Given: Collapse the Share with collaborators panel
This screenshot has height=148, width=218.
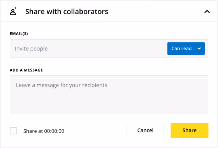Looking at the screenshot, I should pyautogui.click(x=207, y=12).
